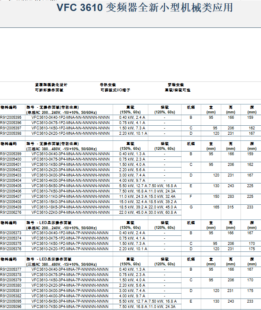Screen dimensions: 261x310
Task: Click 4.00 kW, 9.7 A in R912005382 row
Action: coord(132,296)
